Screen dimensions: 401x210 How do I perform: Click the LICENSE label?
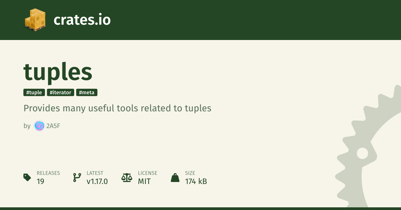(147, 173)
